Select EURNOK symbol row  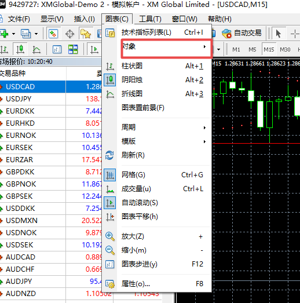[50, 136]
